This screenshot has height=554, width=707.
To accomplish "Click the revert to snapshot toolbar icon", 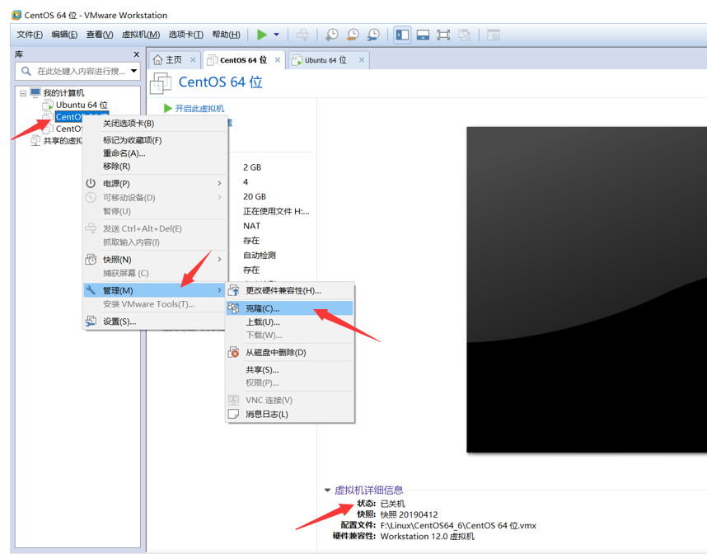I will click(x=353, y=35).
